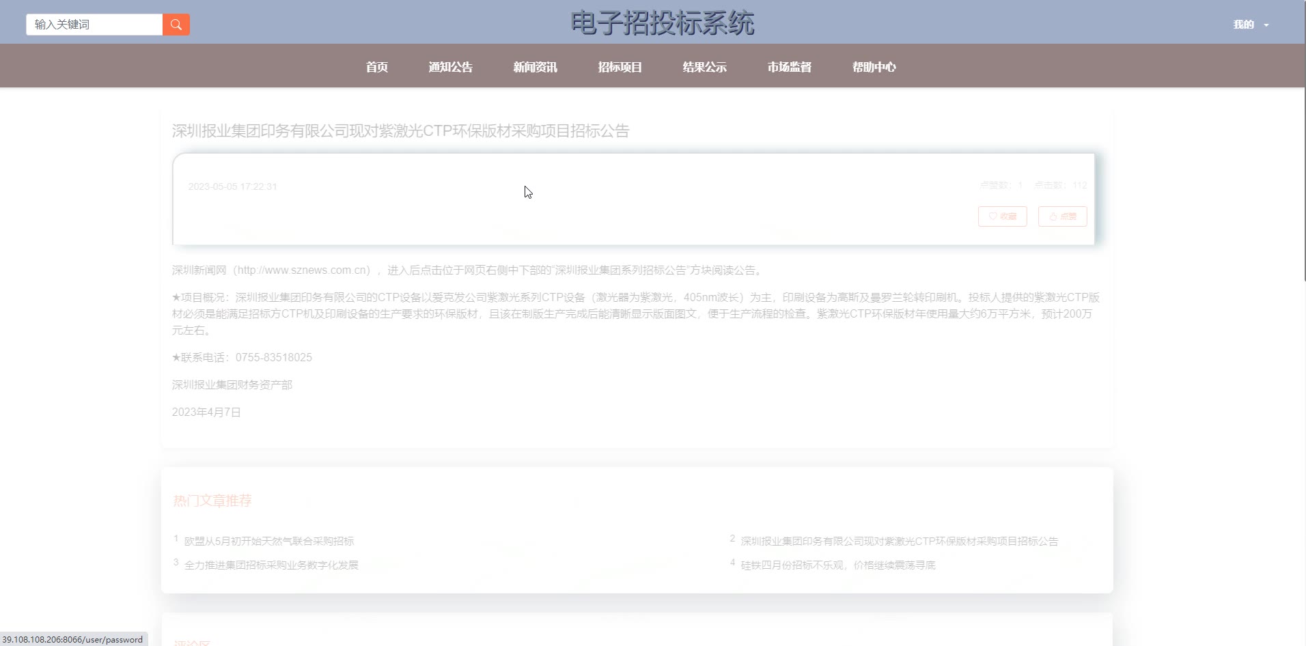The height and width of the screenshot is (646, 1306).
Task: Click the 点赞数:1 counter text
Action: pos(1001,185)
